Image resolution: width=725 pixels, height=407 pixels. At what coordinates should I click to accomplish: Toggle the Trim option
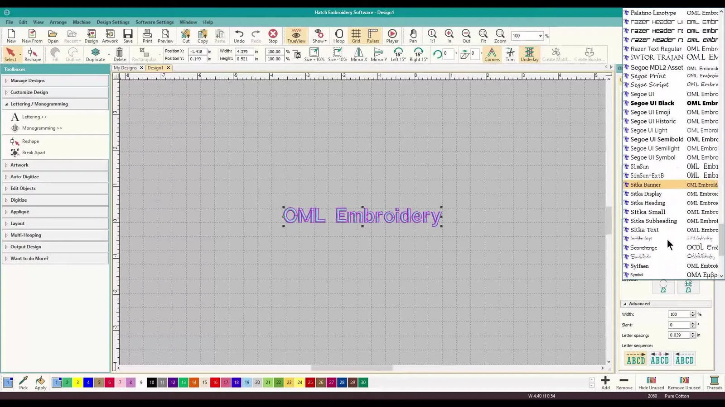[510, 55]
